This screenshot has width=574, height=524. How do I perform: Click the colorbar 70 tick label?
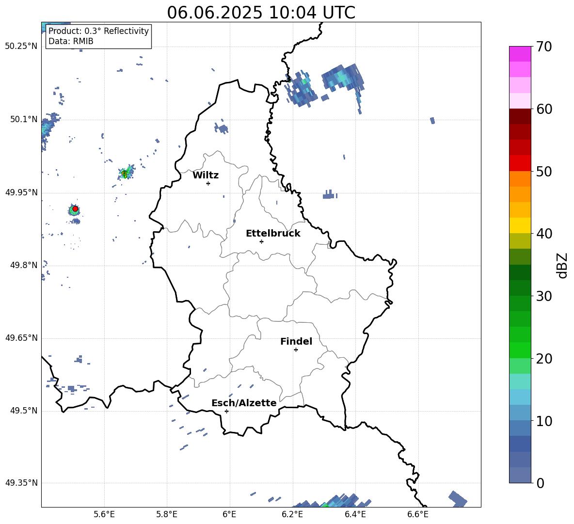(544, 47)
